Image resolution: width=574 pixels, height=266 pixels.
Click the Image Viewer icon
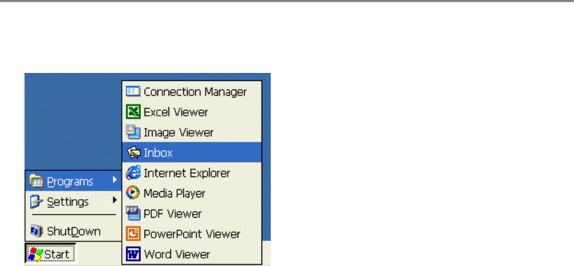(x=133, y=132)
